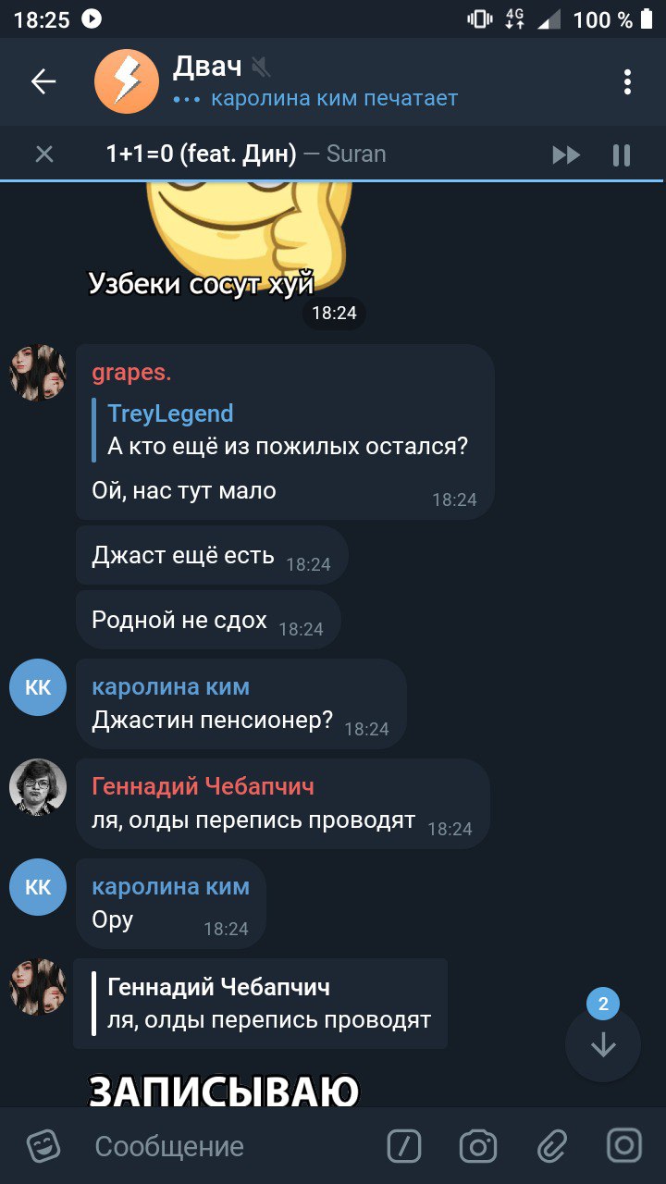666x1184 pixels.
Task: Open the Двач channel avatar
Action: point(127,82)
